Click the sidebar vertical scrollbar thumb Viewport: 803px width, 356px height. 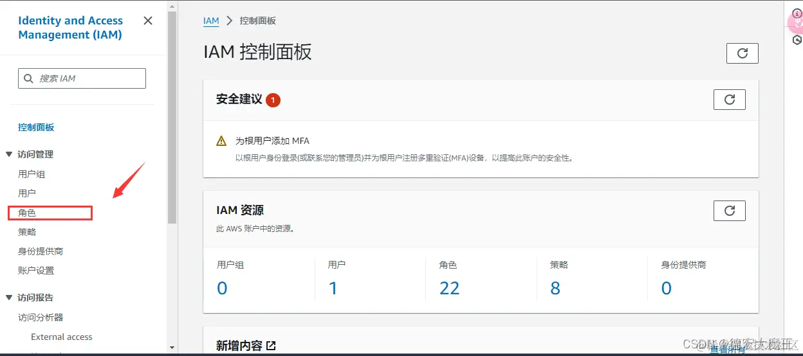click(172, 117)
